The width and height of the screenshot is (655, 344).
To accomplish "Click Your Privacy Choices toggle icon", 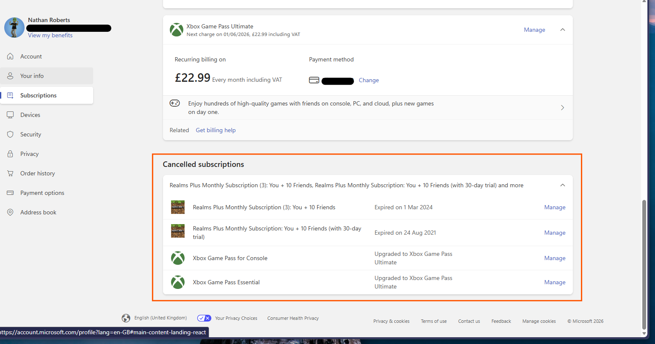I will coord(204,318).
